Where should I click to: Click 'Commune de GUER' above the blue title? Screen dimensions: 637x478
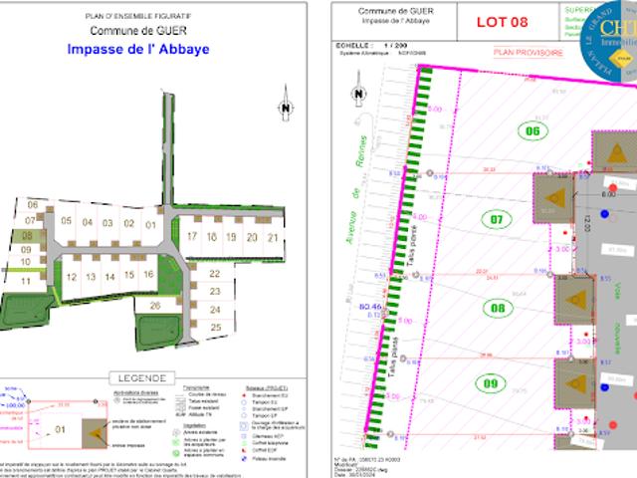[x=138, y=31]
